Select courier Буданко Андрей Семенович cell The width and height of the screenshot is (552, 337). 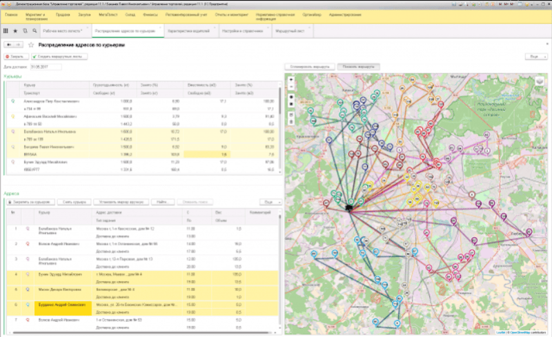point(61,305)
